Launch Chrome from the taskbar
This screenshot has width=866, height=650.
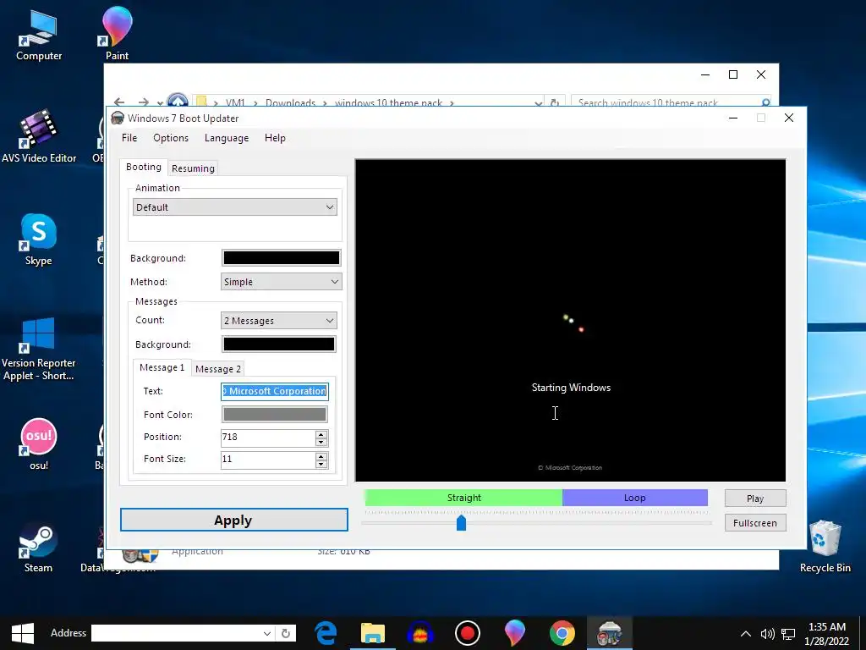562,633
